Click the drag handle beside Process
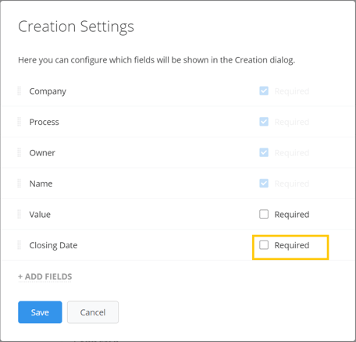Viewport: 356px width, 342px height. pos(19,122)
